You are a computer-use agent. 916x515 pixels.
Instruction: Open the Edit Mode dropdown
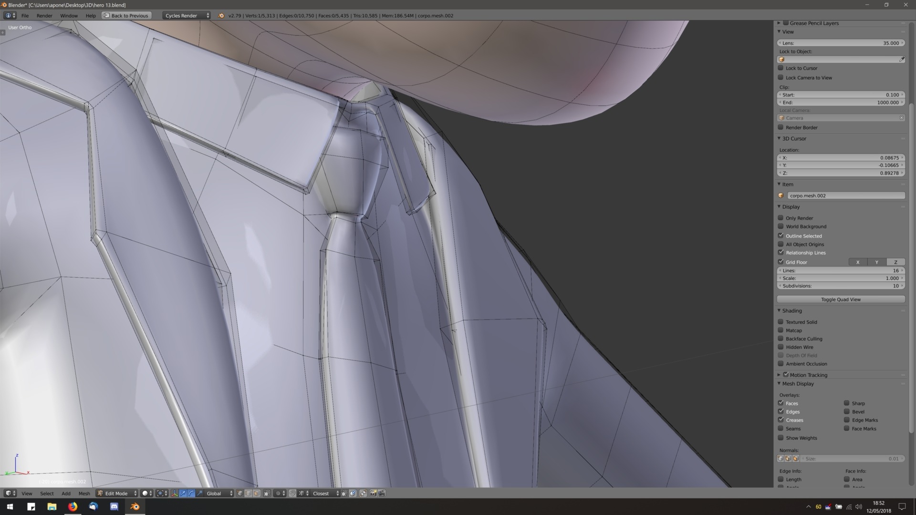pyautogui.click(x=117, y=493)
